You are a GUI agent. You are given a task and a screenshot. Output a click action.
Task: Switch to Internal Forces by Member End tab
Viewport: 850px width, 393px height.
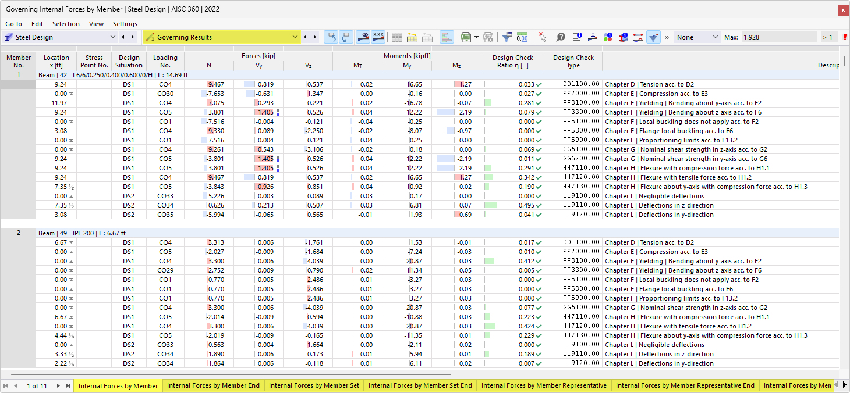tap(213, 385)
